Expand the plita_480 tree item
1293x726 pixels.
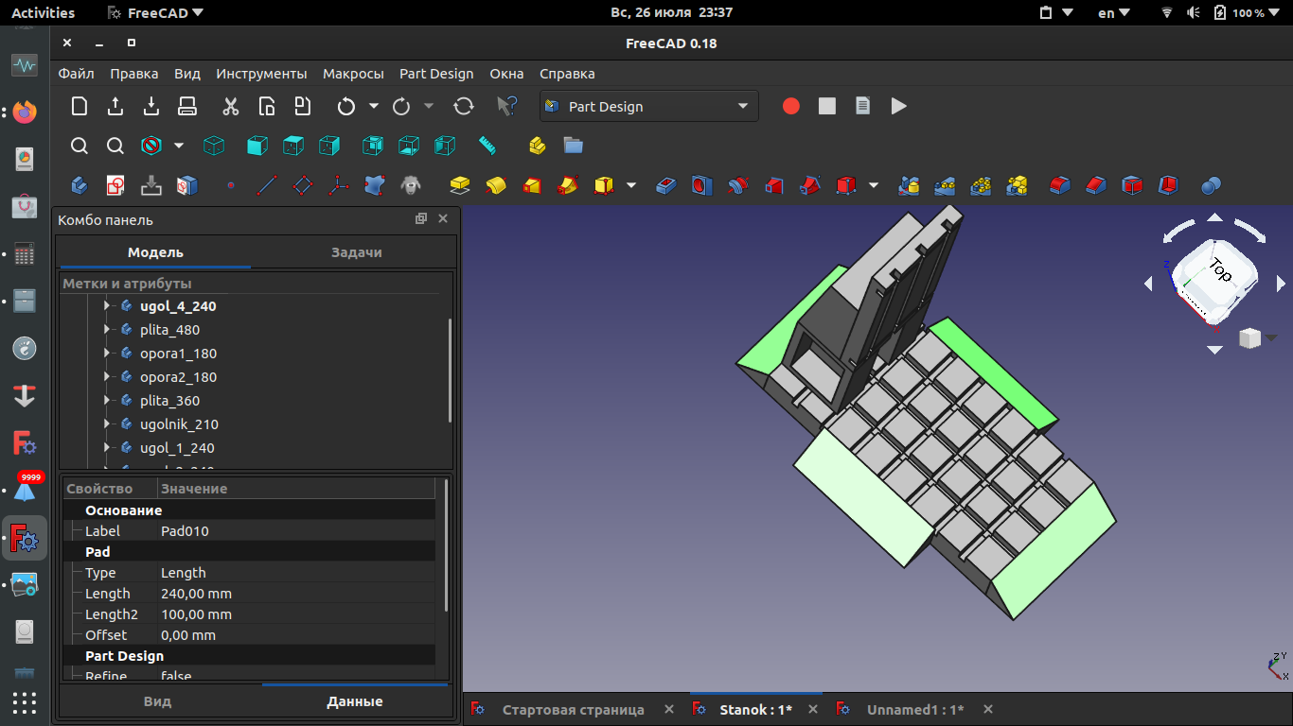(x=107, y=330)
